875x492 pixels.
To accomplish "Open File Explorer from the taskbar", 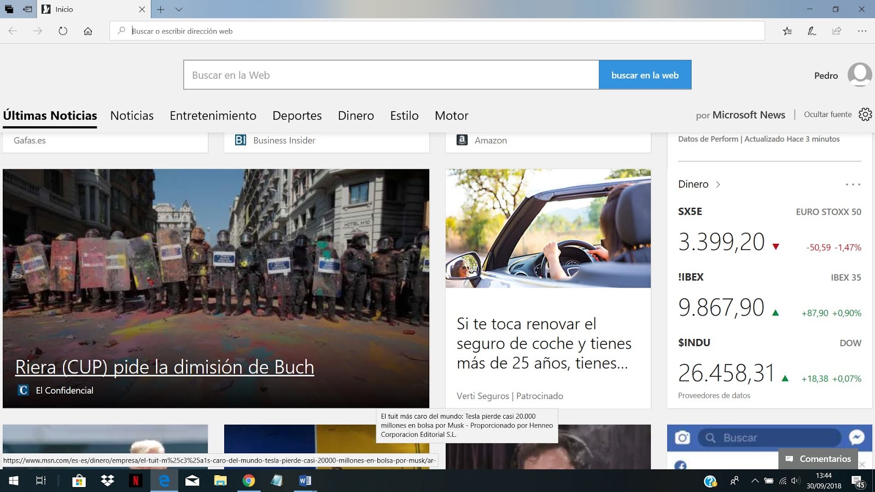I will tap(220, 481).
